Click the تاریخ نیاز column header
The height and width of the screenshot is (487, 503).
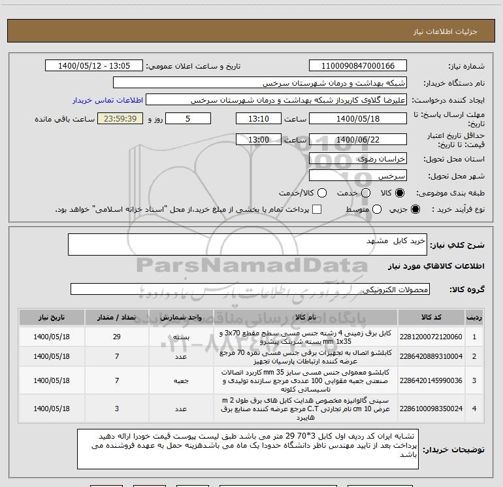click(x=52, y=318)
